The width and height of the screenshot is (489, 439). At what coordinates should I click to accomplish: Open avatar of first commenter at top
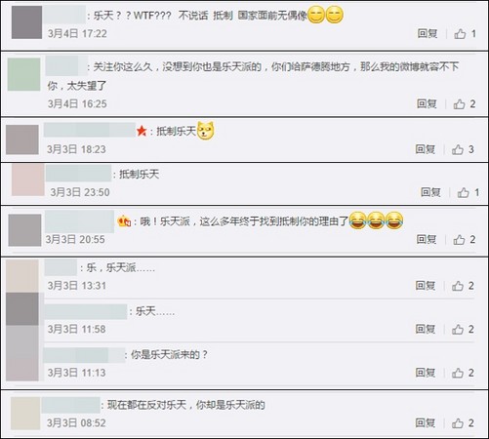coord(26,22)
